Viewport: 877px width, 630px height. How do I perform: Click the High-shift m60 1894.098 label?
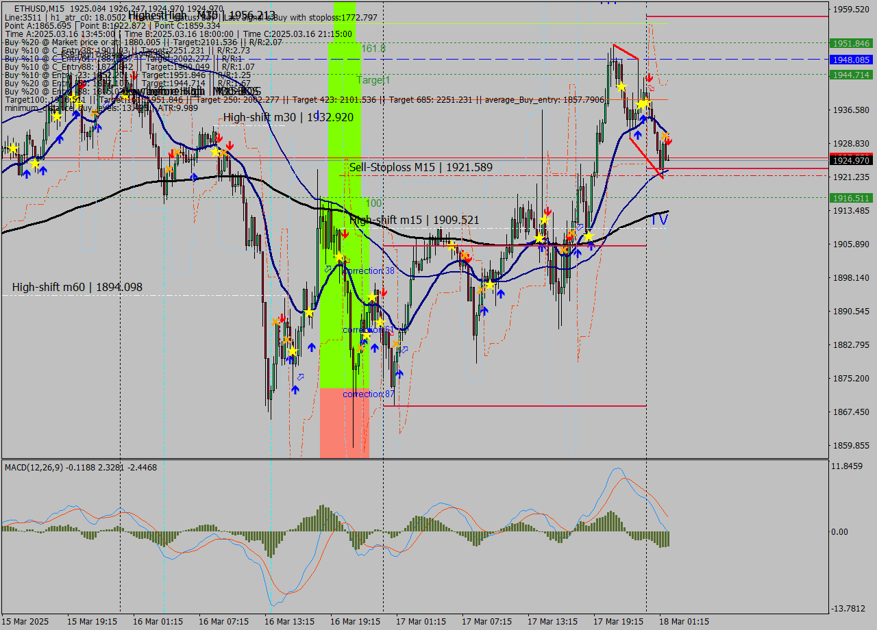tap(77, 287)
